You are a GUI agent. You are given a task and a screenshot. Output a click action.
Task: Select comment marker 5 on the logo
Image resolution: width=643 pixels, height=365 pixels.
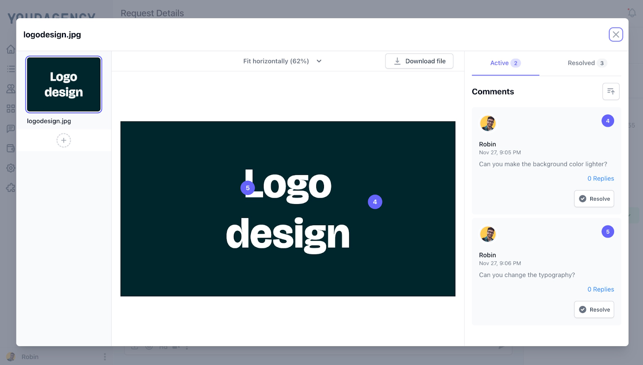click(248, 187)
